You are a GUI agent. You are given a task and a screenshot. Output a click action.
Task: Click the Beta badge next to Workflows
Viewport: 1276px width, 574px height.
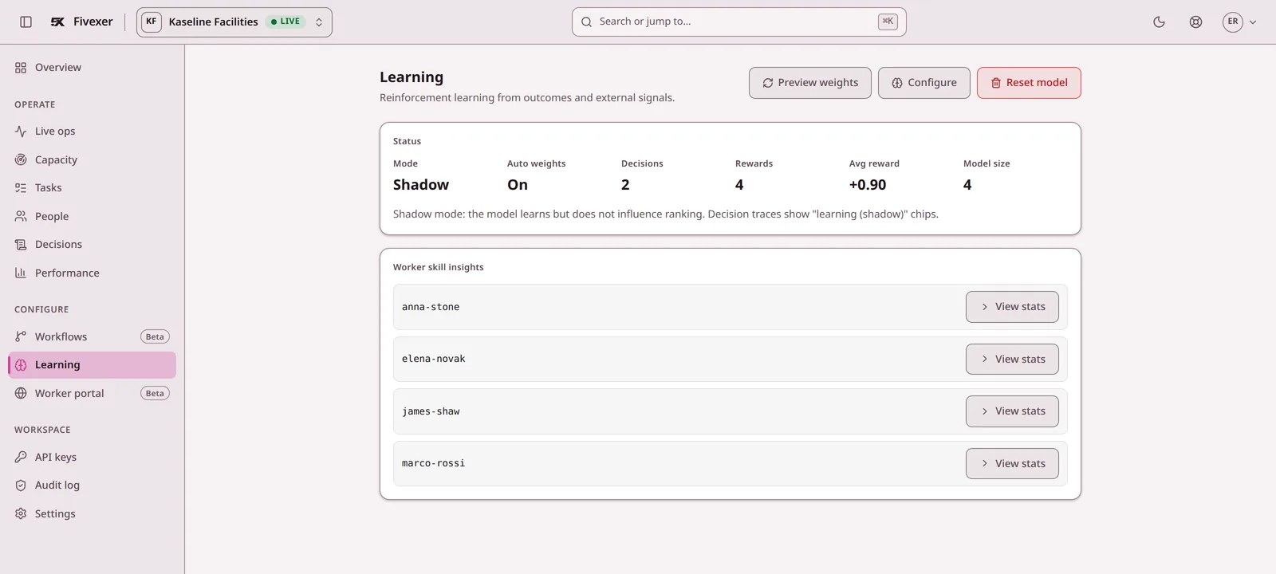click(x=155, y=336)
